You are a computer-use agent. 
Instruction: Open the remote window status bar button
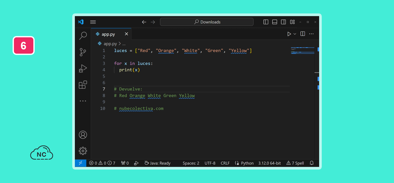[81, 163]
